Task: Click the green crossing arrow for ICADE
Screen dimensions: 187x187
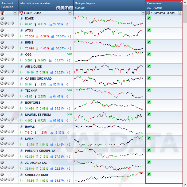Action: pyautogui.click(x=149, y=18)
